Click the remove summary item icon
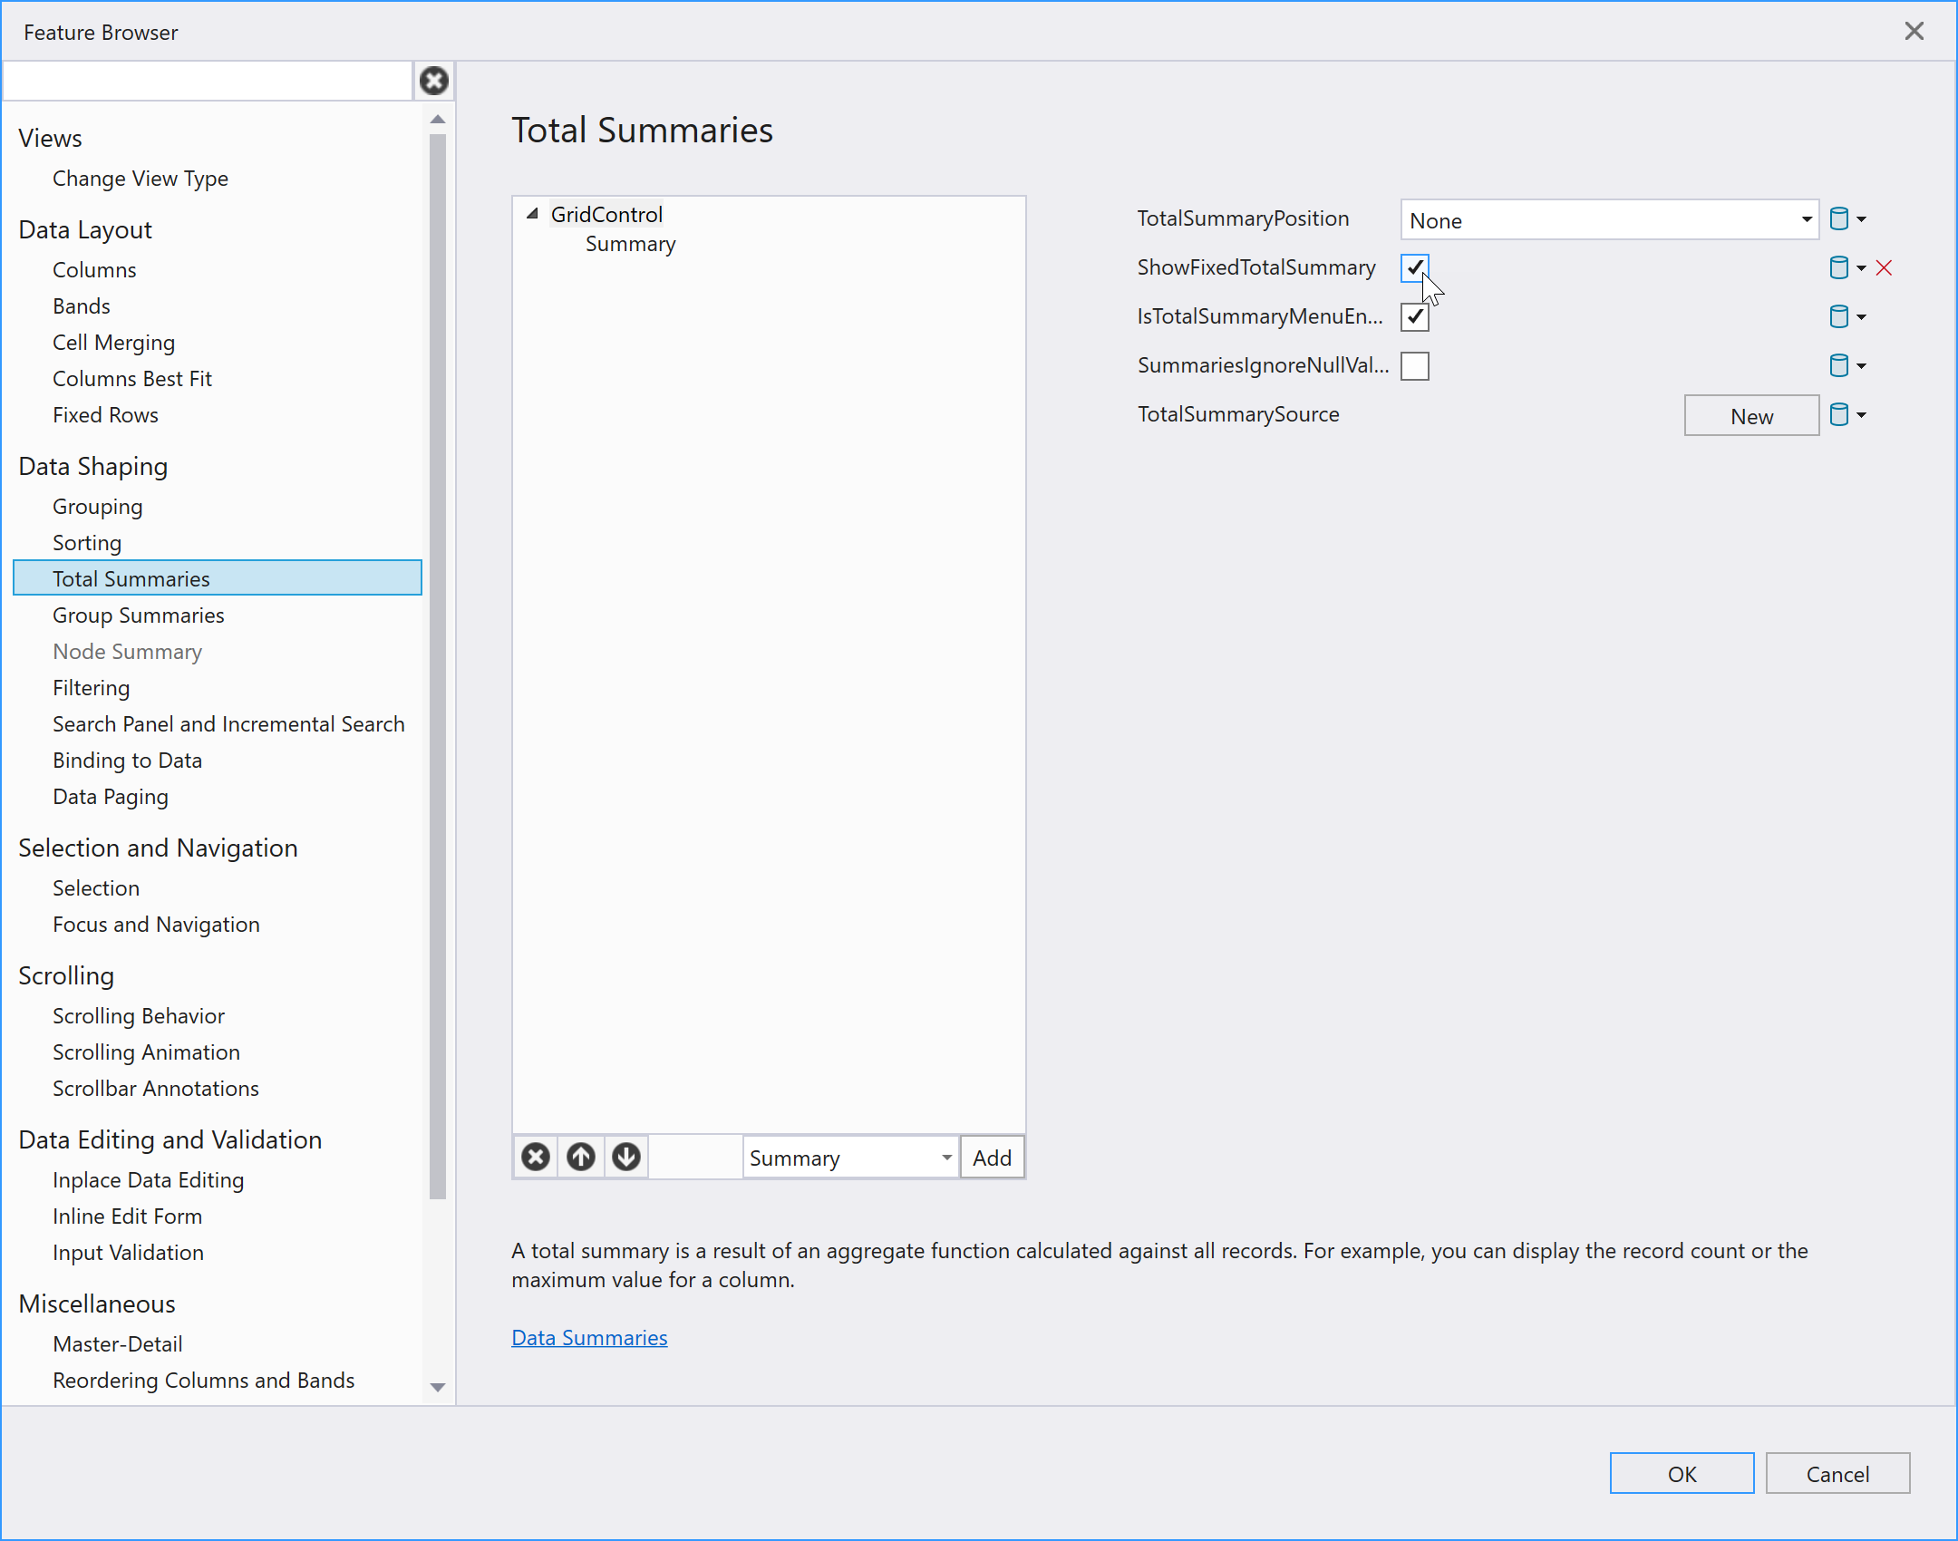This screenshot has height=1541, width=1958. pyautogui.click(x=536, y=1158)
